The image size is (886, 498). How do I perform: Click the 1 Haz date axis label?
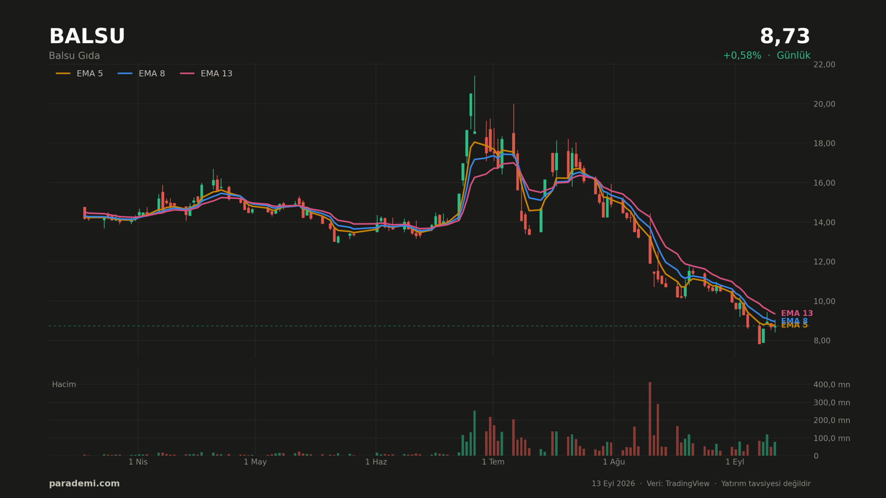click(376, 462)
